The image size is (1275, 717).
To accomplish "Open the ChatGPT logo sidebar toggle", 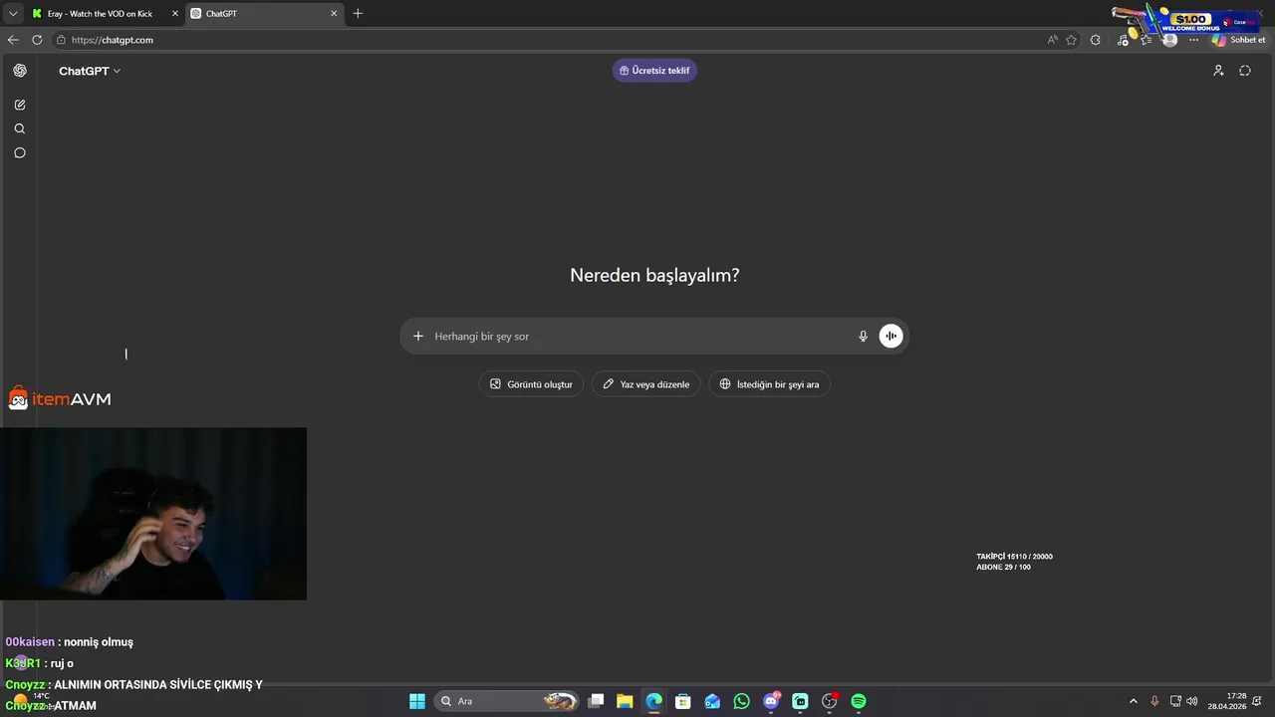I will [x=20, y=71].
